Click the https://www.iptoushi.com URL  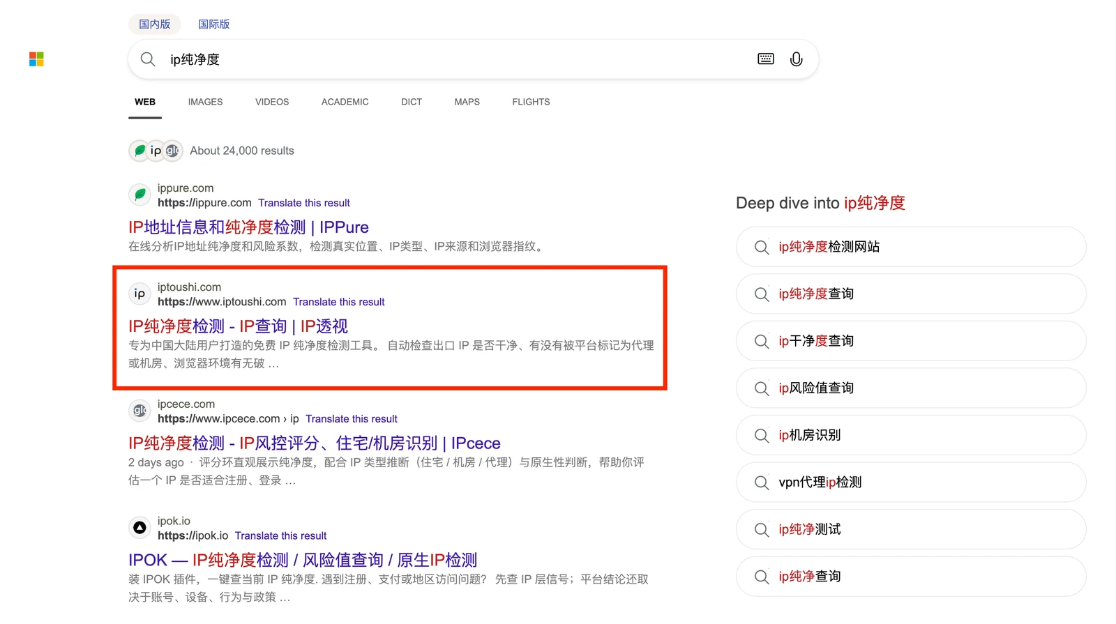pos(222,302)
